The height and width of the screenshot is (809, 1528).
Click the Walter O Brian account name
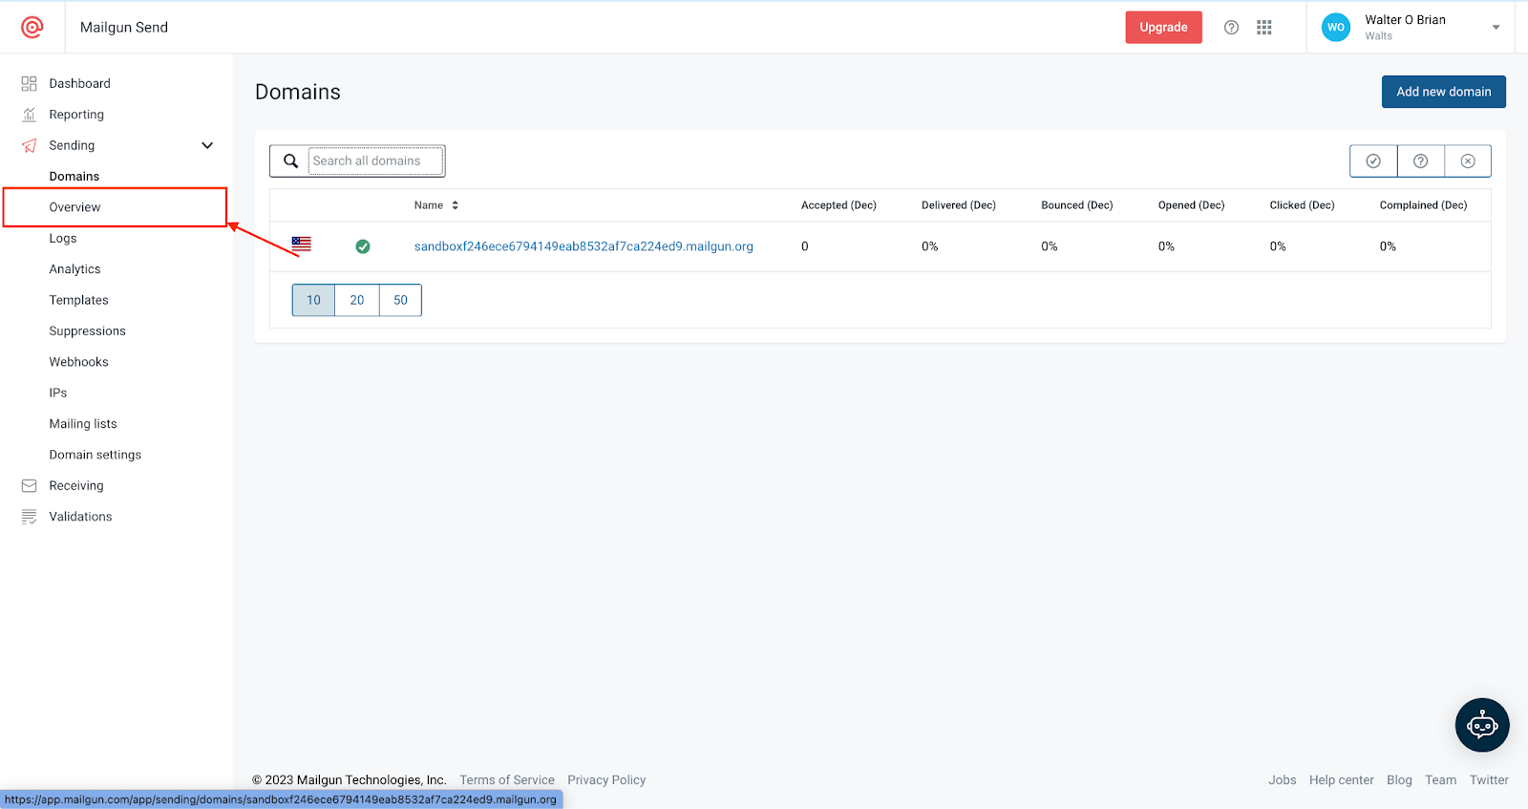1405,20
